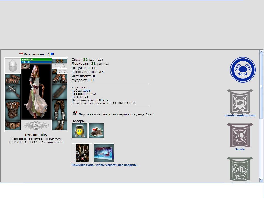Click the empty necklace slot

click(60, 66)
